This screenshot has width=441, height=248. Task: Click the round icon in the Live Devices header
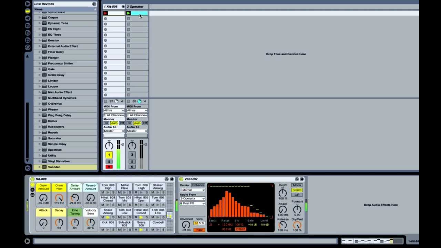point(94,4)
